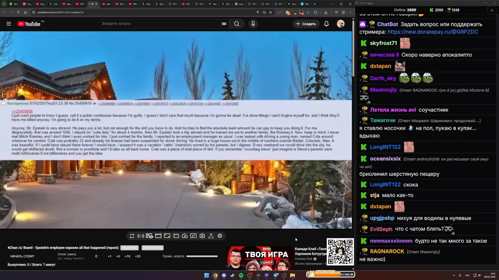Switch to the 'KTC' browser tab
Screen dimensions: 499x280
[x=186, y=4]
